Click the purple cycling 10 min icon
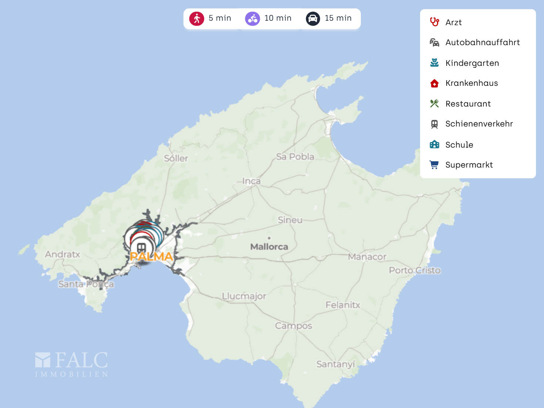 [x=252, y=18]
